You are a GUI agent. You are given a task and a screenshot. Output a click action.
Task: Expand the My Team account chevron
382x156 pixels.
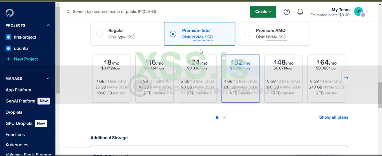(367, 11)
